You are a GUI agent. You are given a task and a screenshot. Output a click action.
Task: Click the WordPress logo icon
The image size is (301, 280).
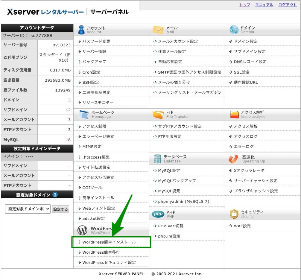coord(82,230)
